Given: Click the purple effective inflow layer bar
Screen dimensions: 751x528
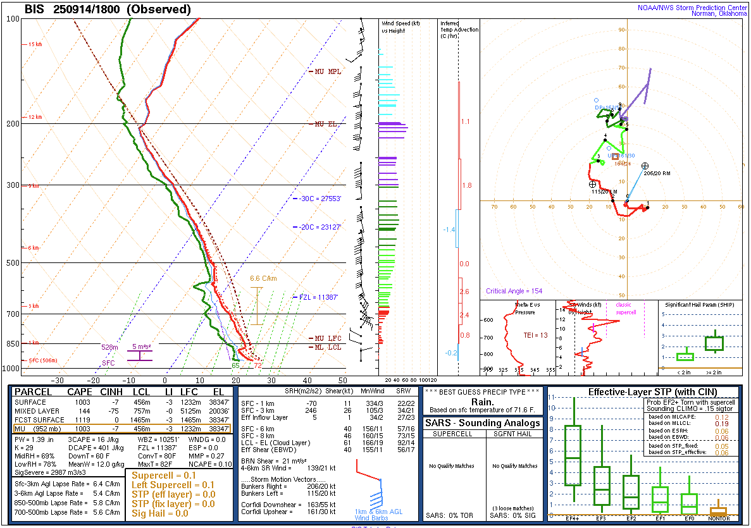Looking at the screenshot, I should [140, 355].
